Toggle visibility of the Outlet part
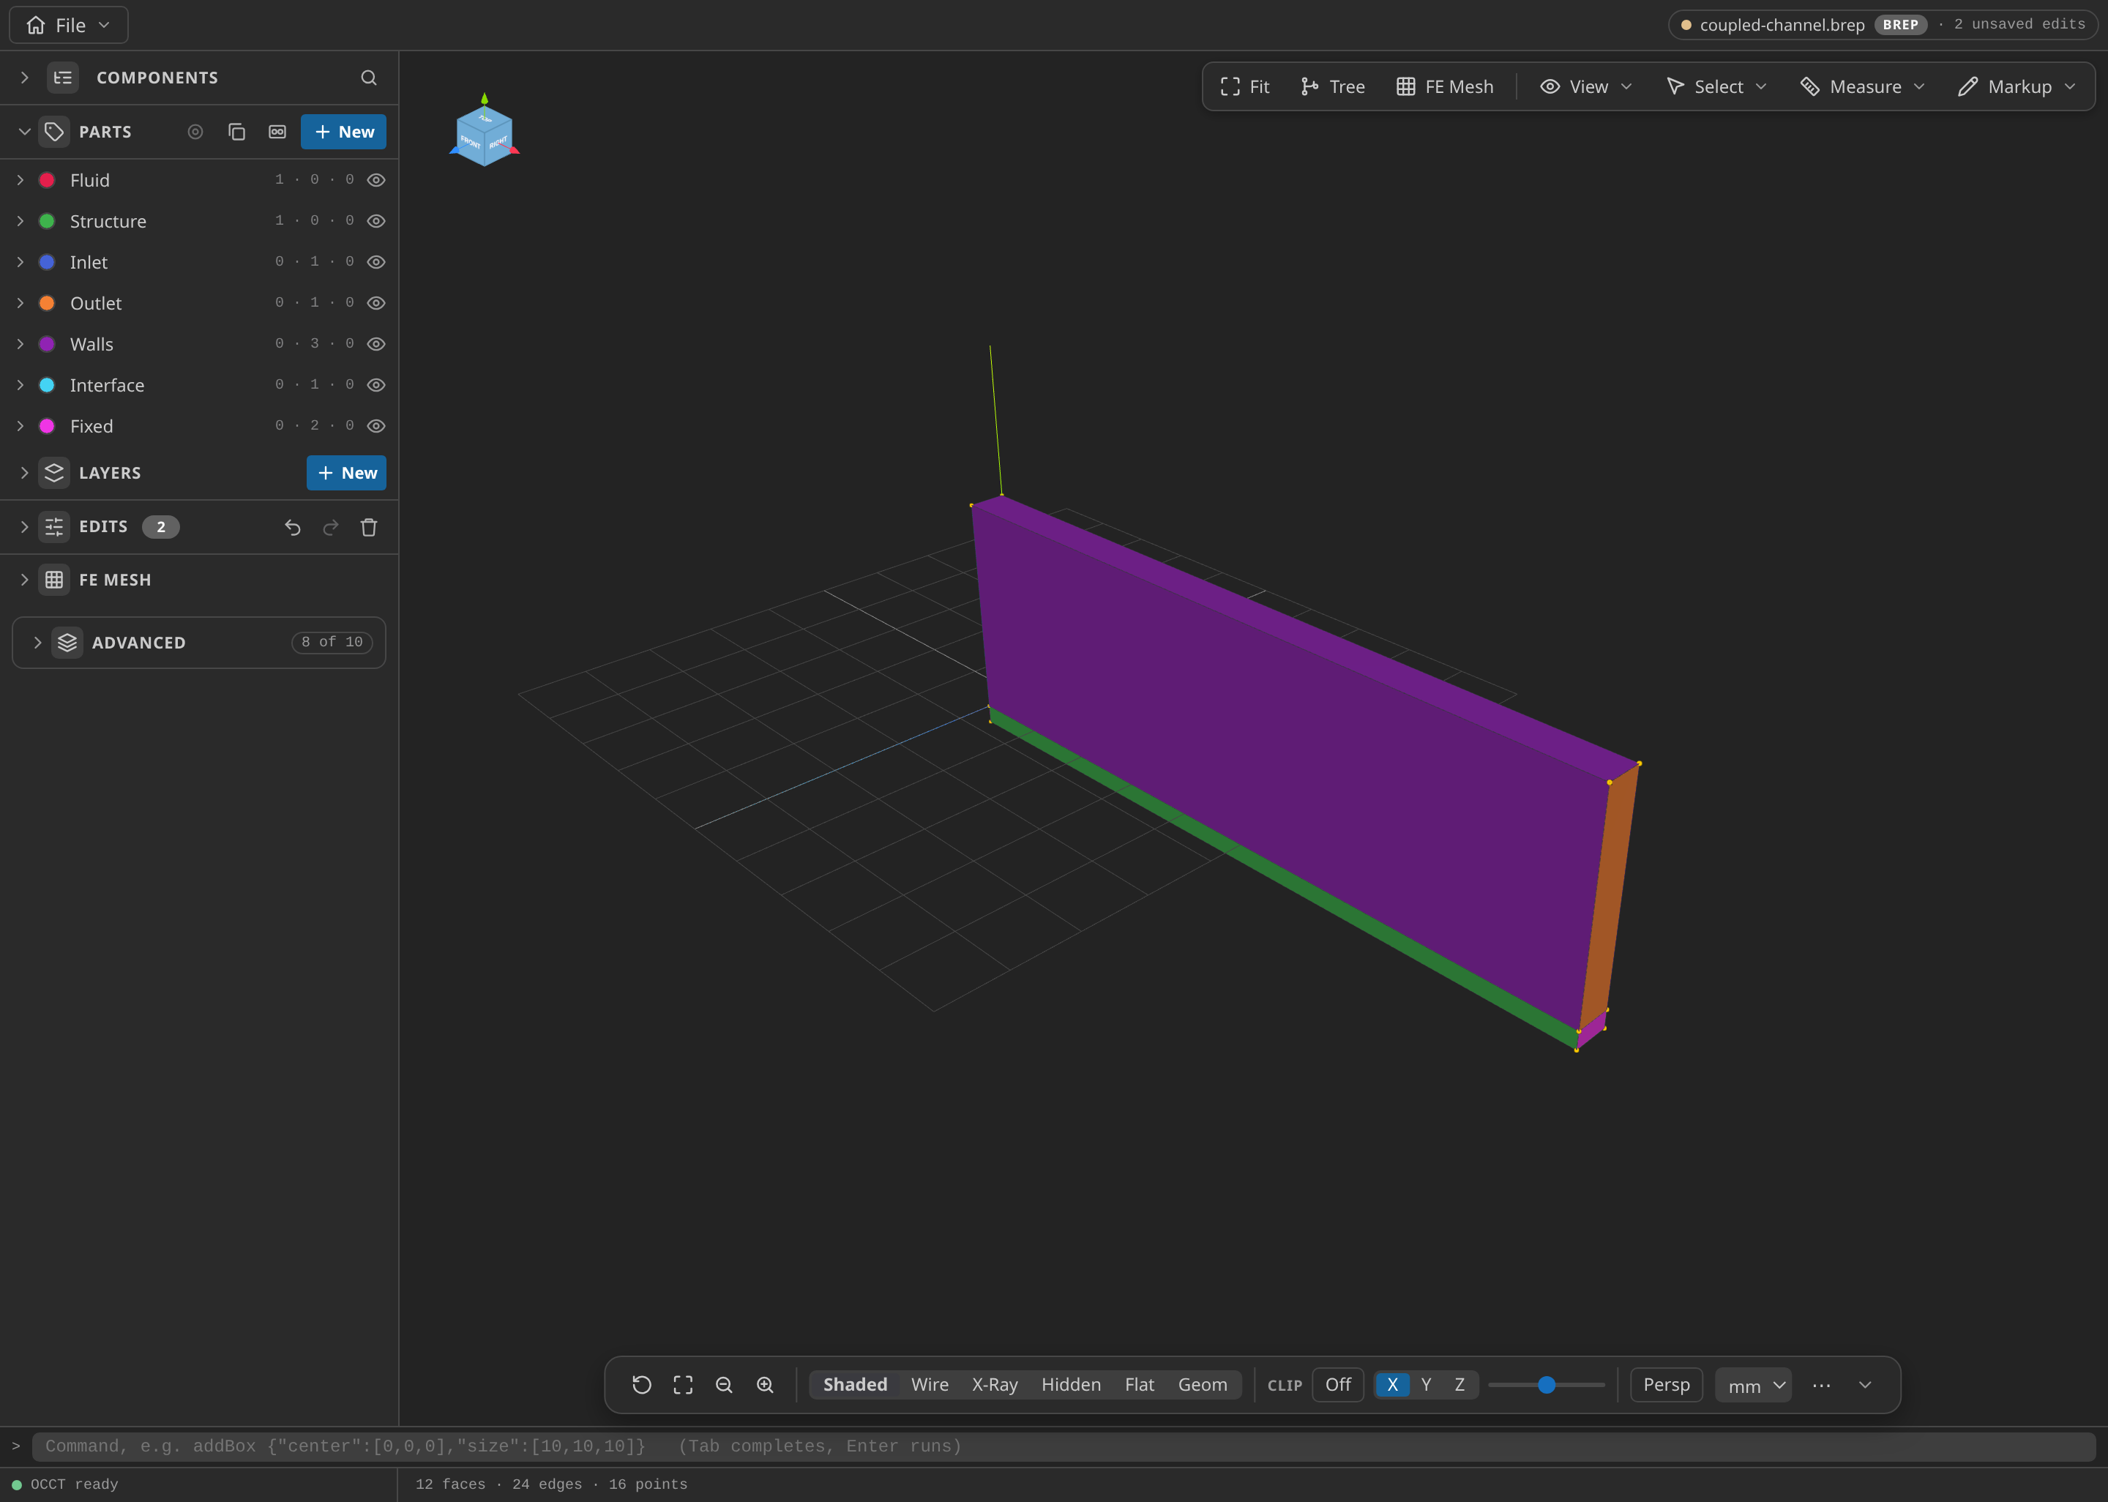 point(376,302)
